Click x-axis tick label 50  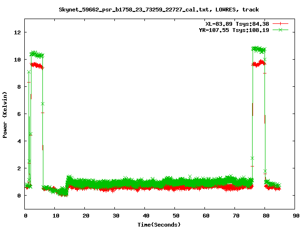coord(176,216)
